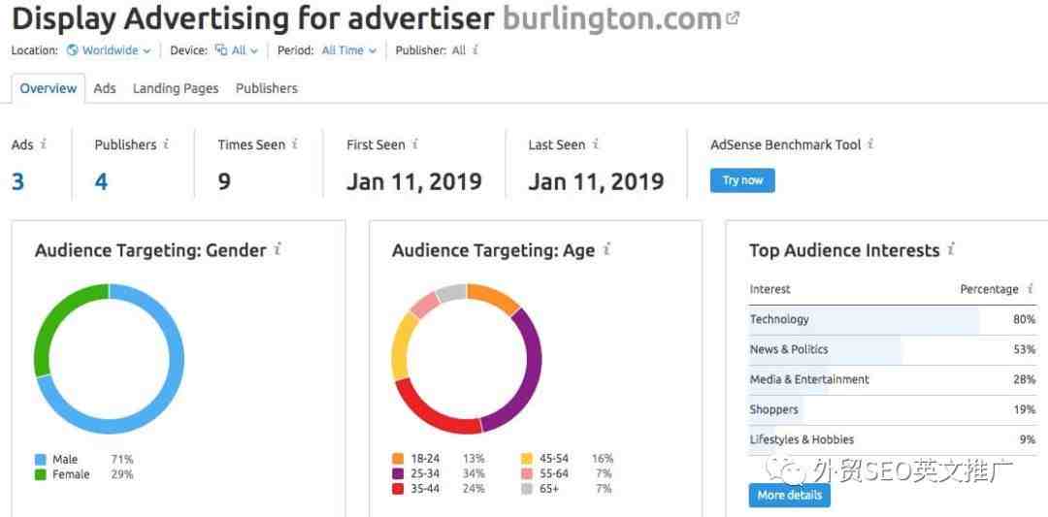The height and width of the screenshot is (517, 1048).
Task: Show info icon next to Ads metric
Action: click(x=44, y=144)
